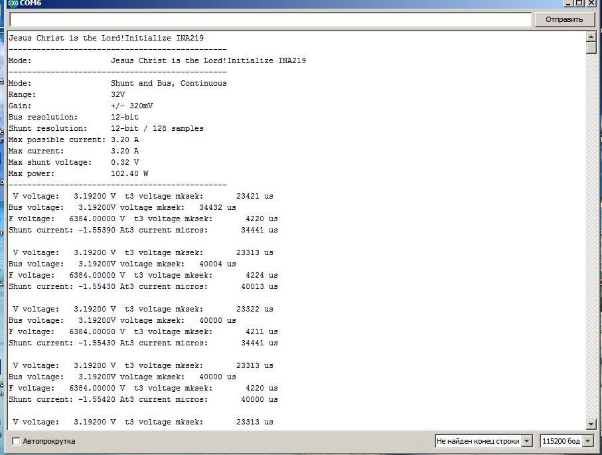
Task: Enable the Автопрокрутка autoscroll checkbox
Action: point(16,441)
